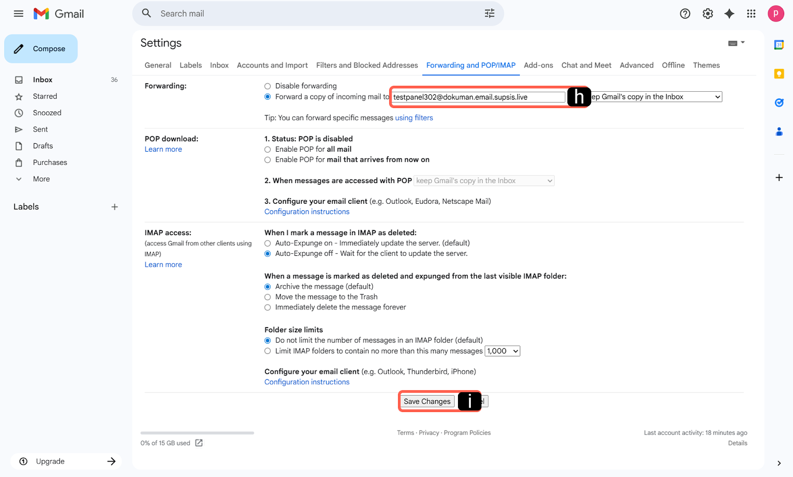Select Move the message to the Trash

coord(268,297)
